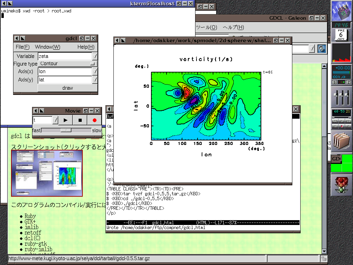Switch to the bottom-right green pager desktop
353x265 pixels.
click(347, 168)
